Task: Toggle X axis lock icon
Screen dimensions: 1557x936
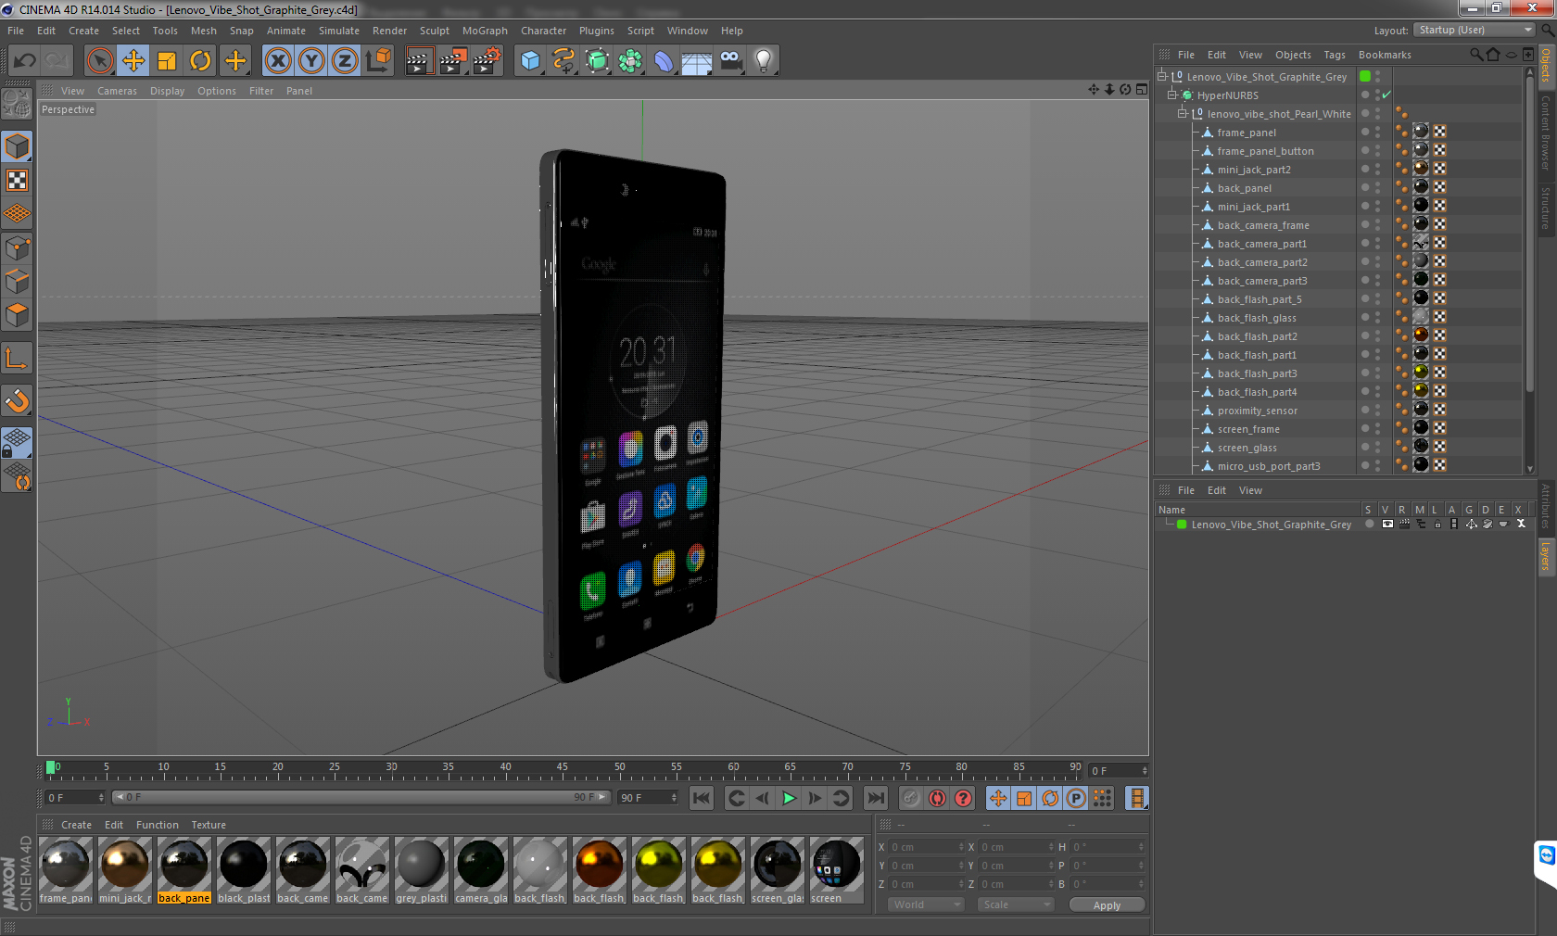Action: coord(277,61)
